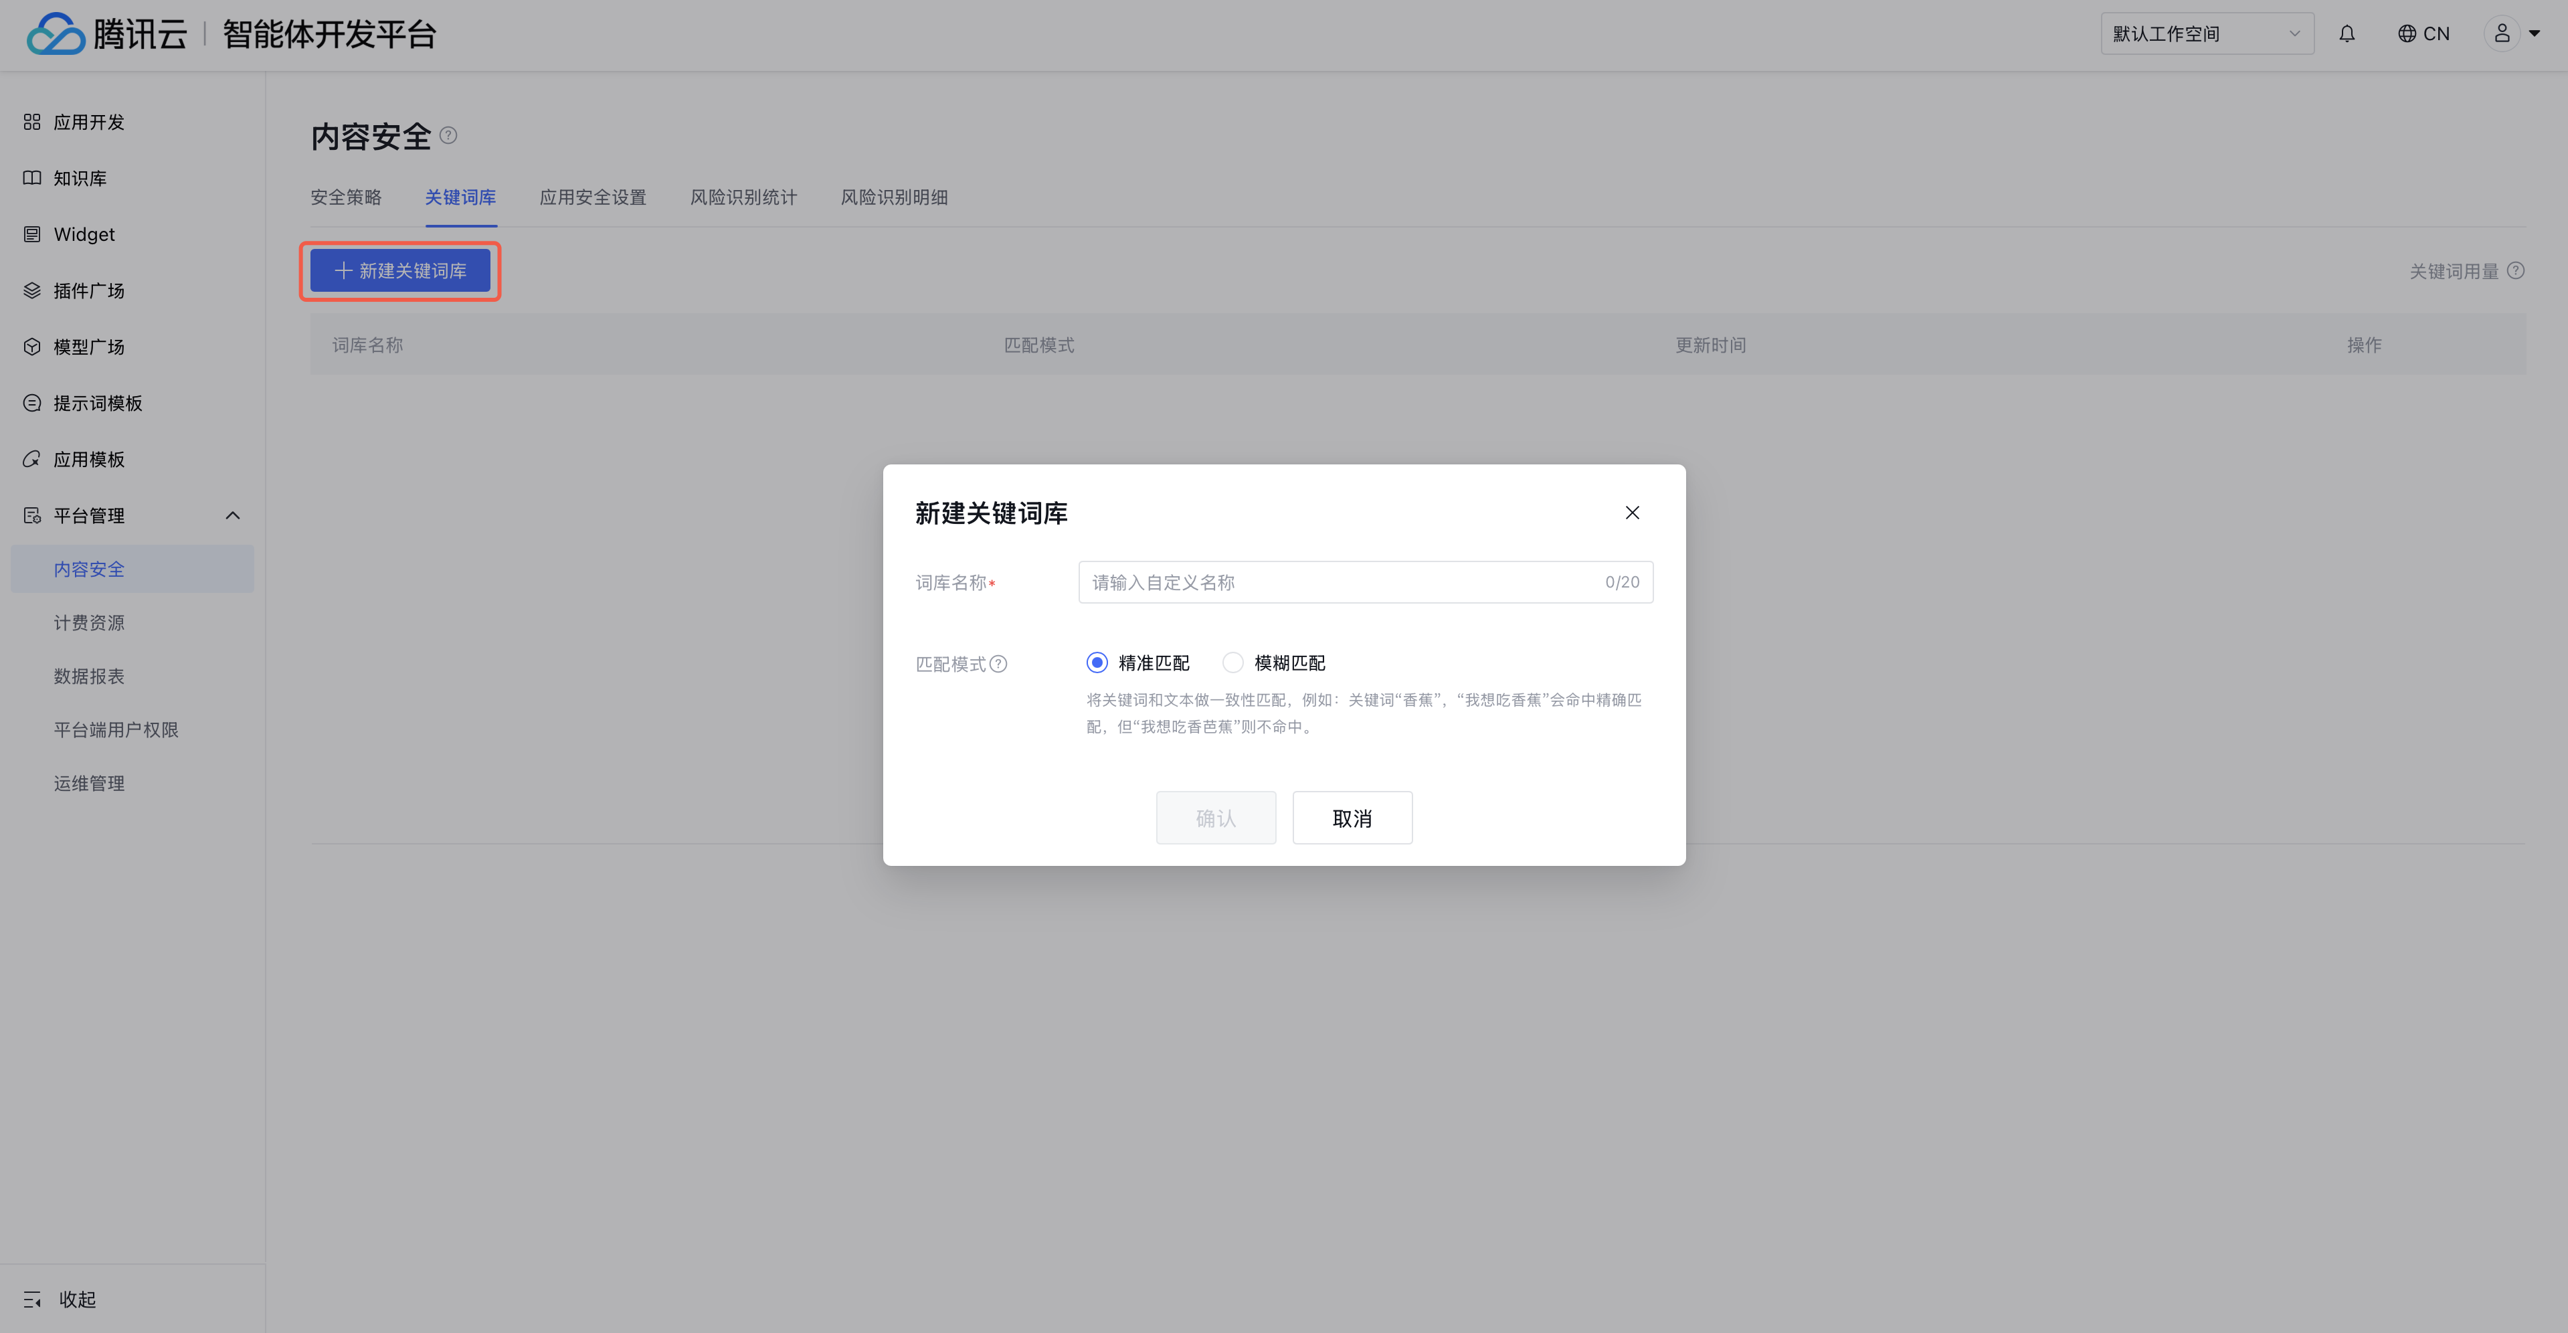Screen dimensions: 2568x1333
Task: Open 知识库 from the sidebar
Action: click(80, 179)
